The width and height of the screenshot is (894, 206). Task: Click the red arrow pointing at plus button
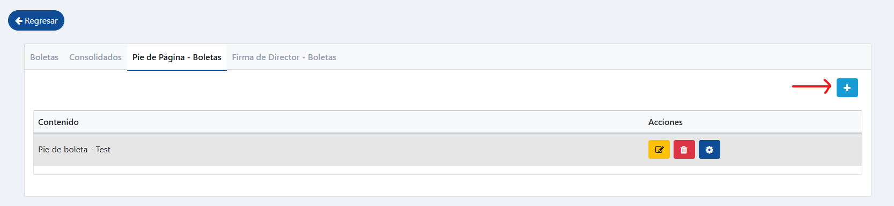point(811,86)
